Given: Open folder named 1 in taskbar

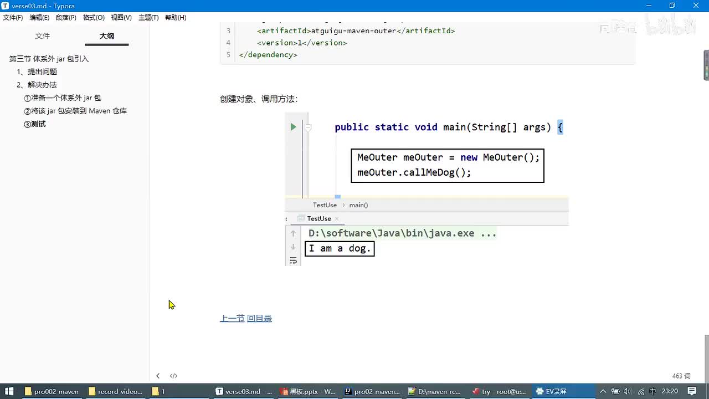Looking at the screenshot, I should click(x=179, y=391).
